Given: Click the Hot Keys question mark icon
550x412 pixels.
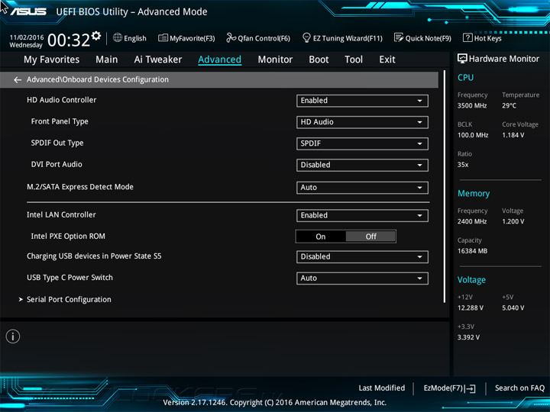Looking at the screenshot, I should click(467, 37).
